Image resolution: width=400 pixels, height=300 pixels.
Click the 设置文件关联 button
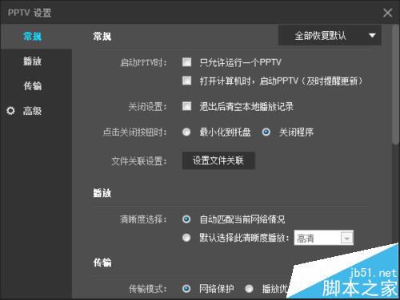[x=218, y=160]
